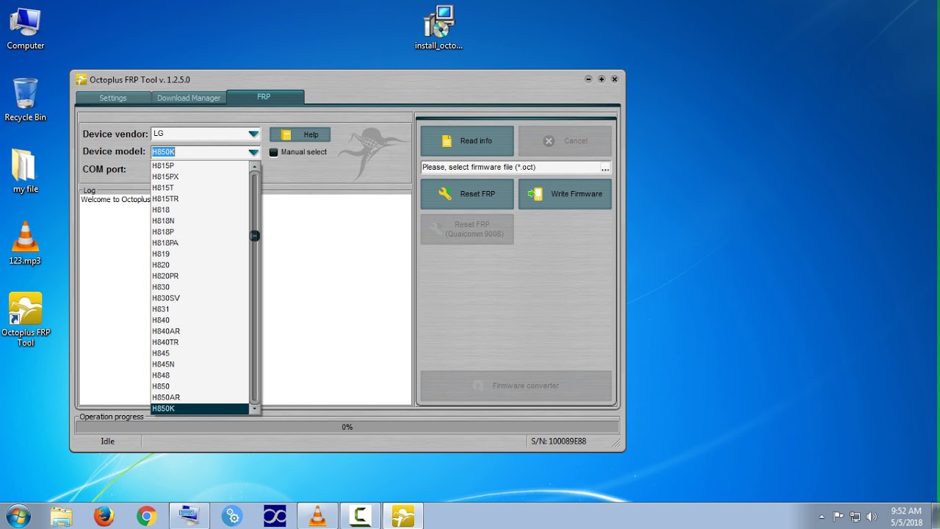Choose H819 from the model list
This screenshot has width=940, height=529.
[200, 254]
